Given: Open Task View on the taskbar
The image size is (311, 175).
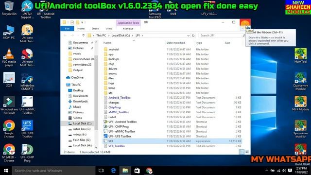Looking at the screenshot, I should click(101, 171).
